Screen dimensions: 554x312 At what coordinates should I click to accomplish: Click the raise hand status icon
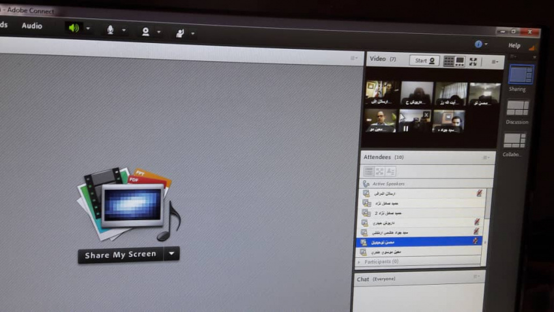[180, 33]
